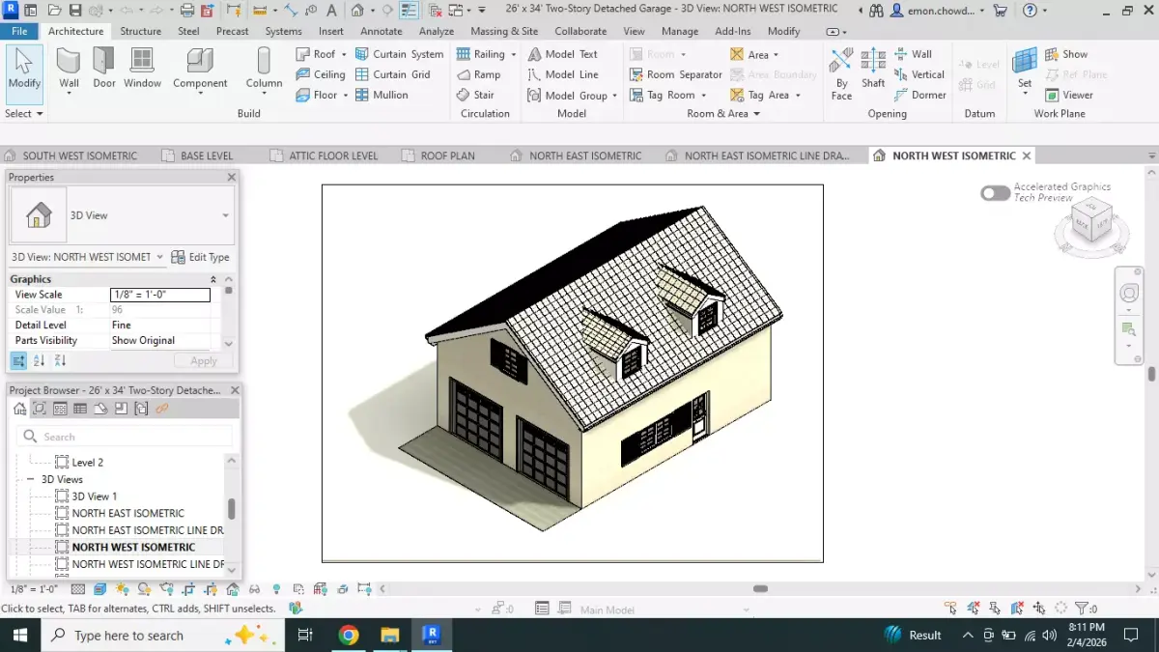1159x652 pixels.
Task: Collapse the Graphics properties section
Action: click(x=213, y=279)
